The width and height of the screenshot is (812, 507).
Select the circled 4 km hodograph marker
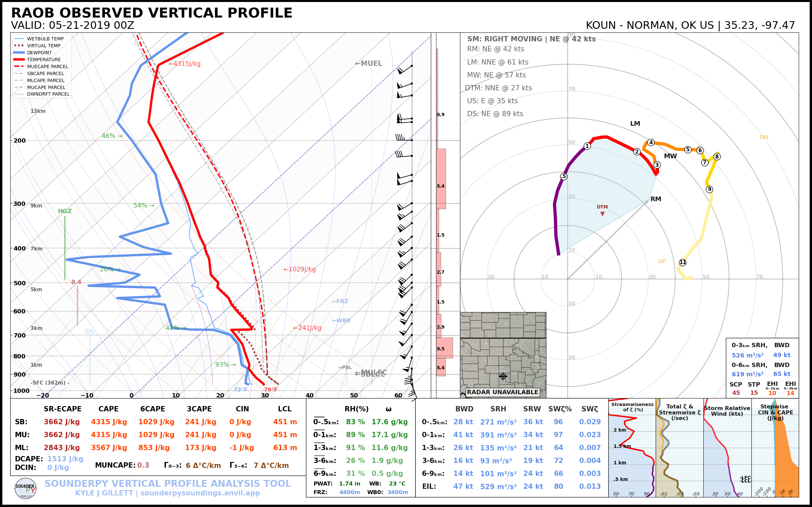pos(651,142)
